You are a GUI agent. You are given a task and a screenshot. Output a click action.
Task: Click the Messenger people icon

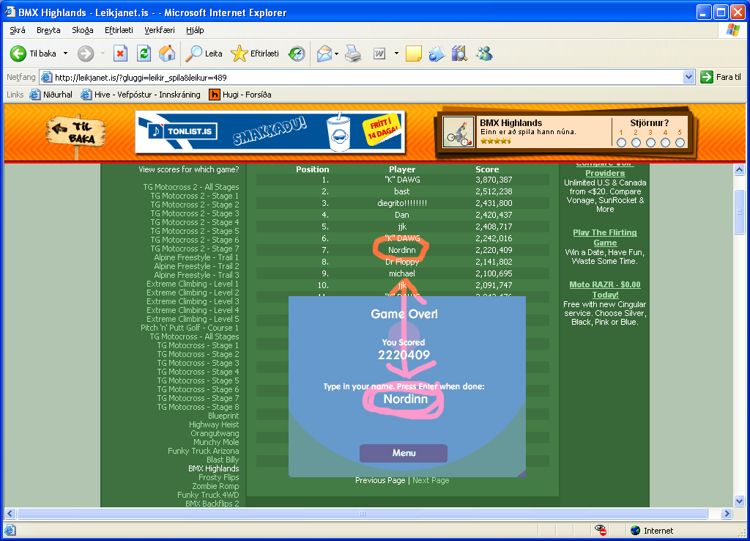click(x=484, y=54)
